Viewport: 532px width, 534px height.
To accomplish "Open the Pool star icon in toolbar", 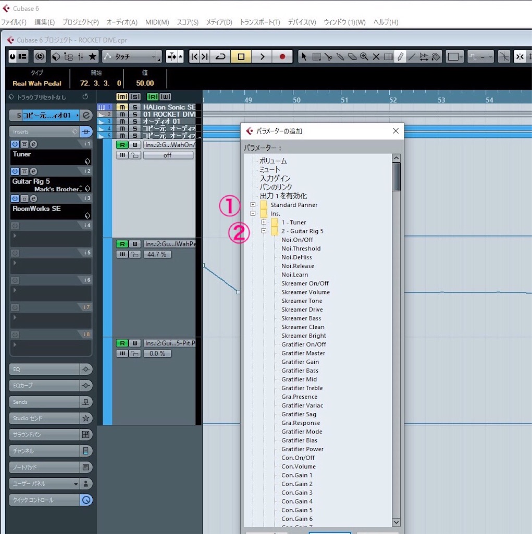I will 92,56.
